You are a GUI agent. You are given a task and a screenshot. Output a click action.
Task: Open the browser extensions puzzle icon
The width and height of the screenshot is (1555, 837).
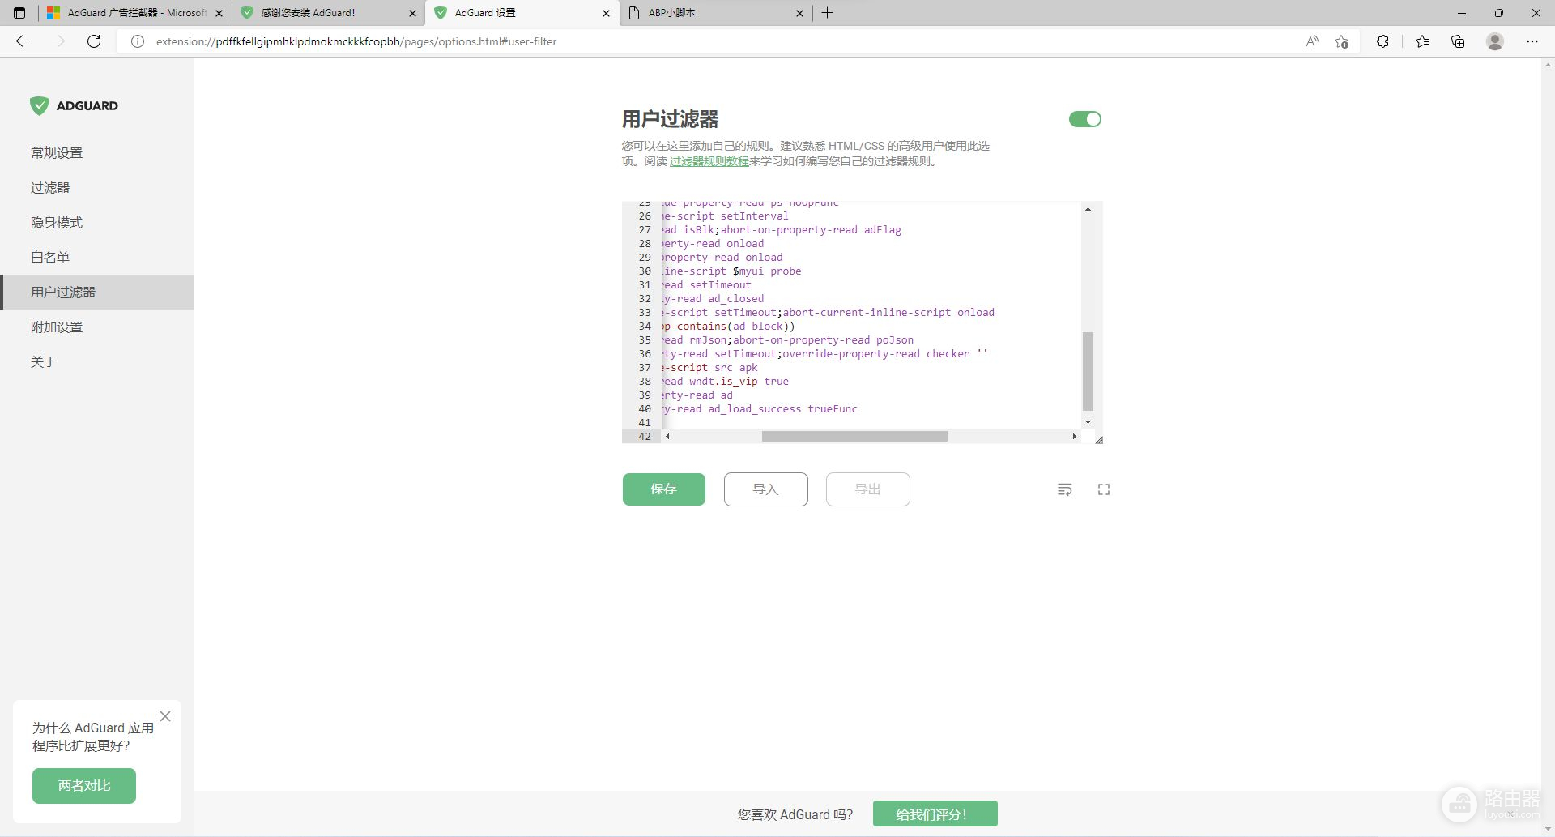1382,41
